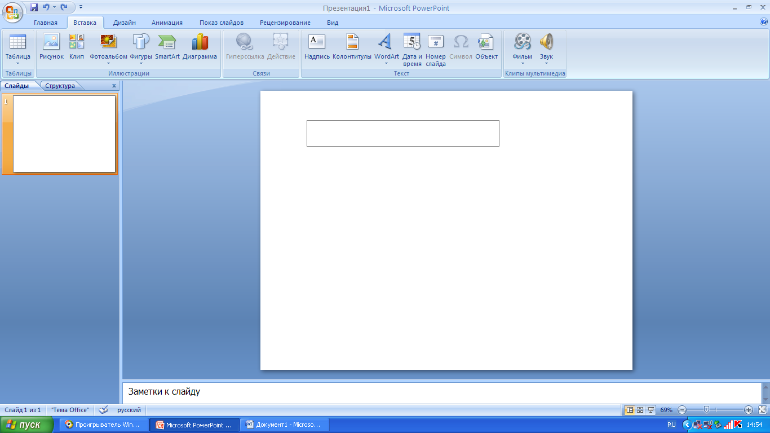Insert an Объект object
Viewport: 770px width, 433px height.
point(486,49)
